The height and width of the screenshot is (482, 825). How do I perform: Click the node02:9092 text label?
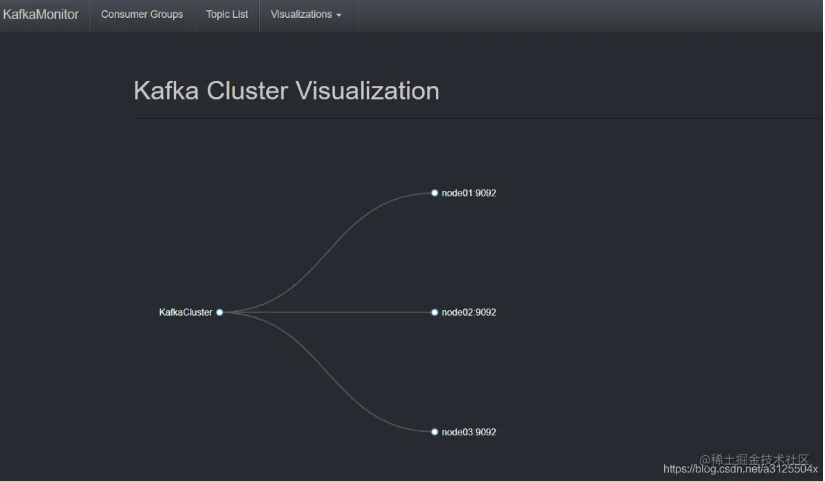click(x=469, y=312)
